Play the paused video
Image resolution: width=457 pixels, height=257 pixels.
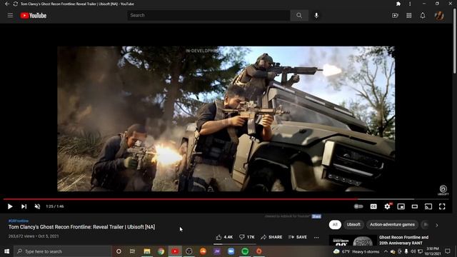coord(10,206)
